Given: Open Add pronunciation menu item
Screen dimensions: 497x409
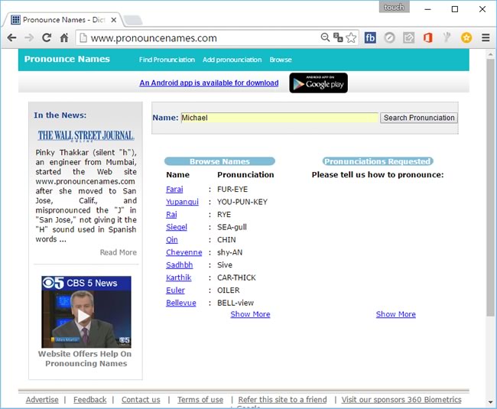Looking at the screenshot, I should coord(232,60).
